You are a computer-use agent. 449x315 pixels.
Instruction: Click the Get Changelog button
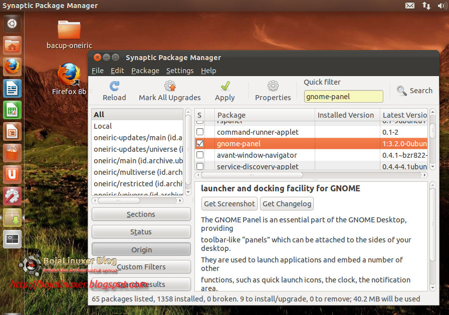pyautogui.click(x=287, y=204)
